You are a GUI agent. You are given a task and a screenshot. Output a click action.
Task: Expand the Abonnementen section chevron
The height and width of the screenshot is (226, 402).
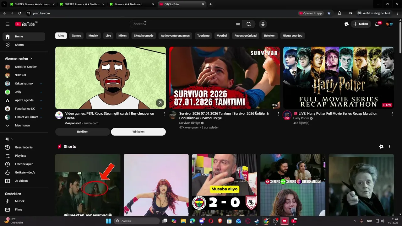[31, 59]
